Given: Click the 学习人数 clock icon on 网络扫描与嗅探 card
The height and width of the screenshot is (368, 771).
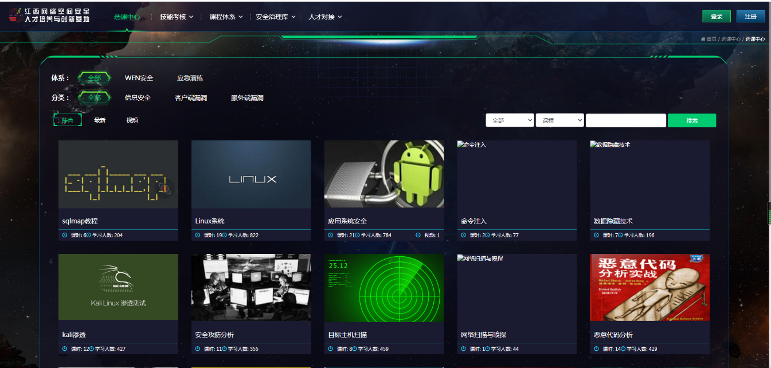Looking at the screenshot, I should (x=488, y=349).
